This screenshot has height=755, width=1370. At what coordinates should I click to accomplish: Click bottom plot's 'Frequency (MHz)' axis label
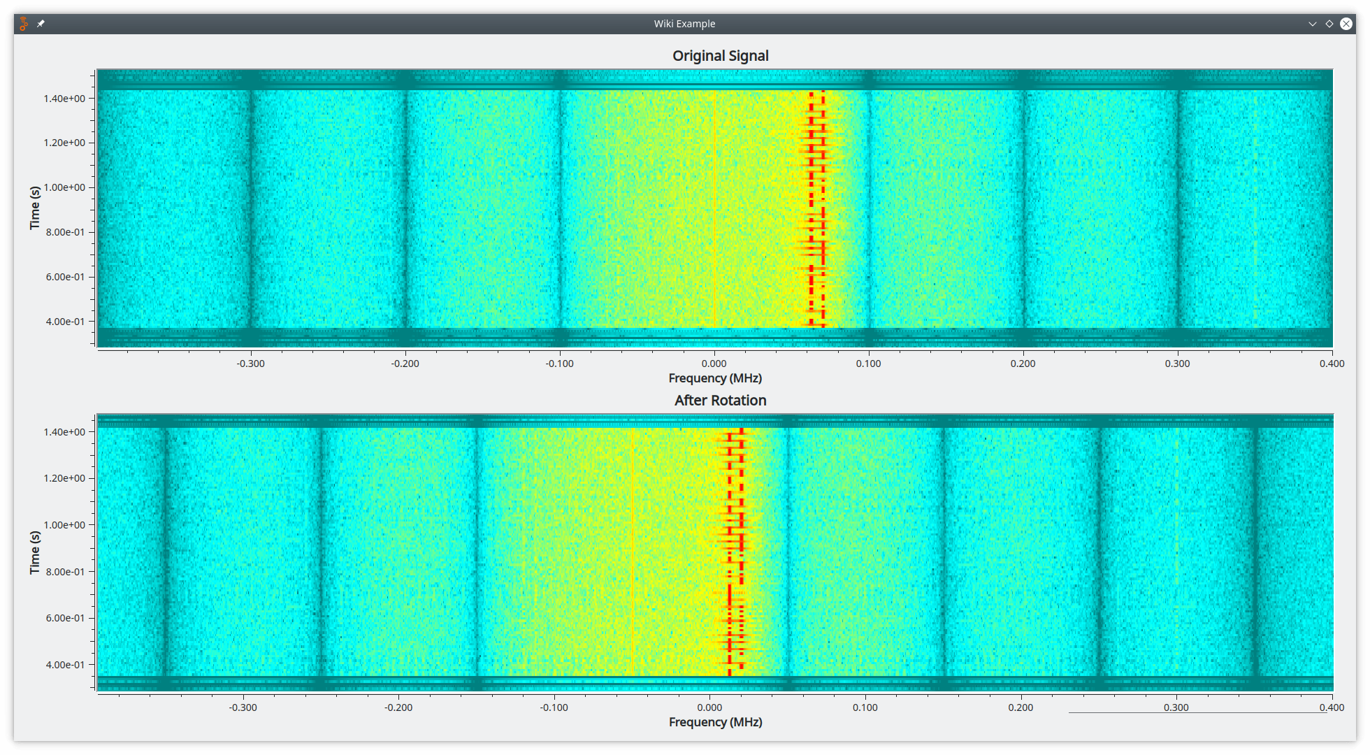point(715,722)
